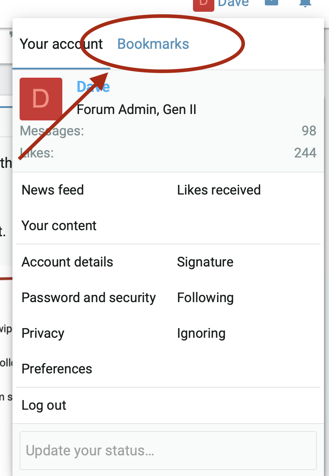Click Log out
Screen dimensions: 329x476
[44, 405]
